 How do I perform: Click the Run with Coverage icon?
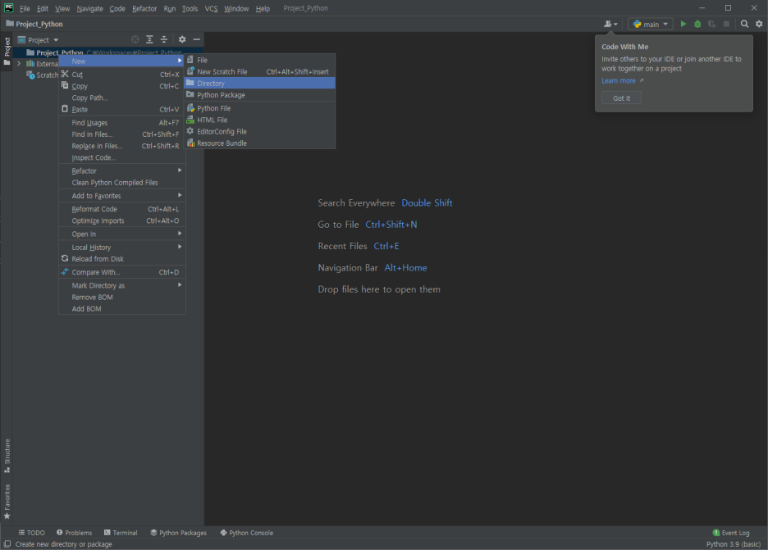[711, 24]
